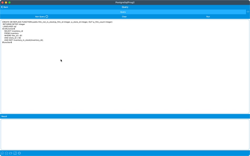The width and height of the screenshot is (250, 156).
Task: Place cursor on the CREATE OR REPLACE line
Action: click(x=57, y=22)
